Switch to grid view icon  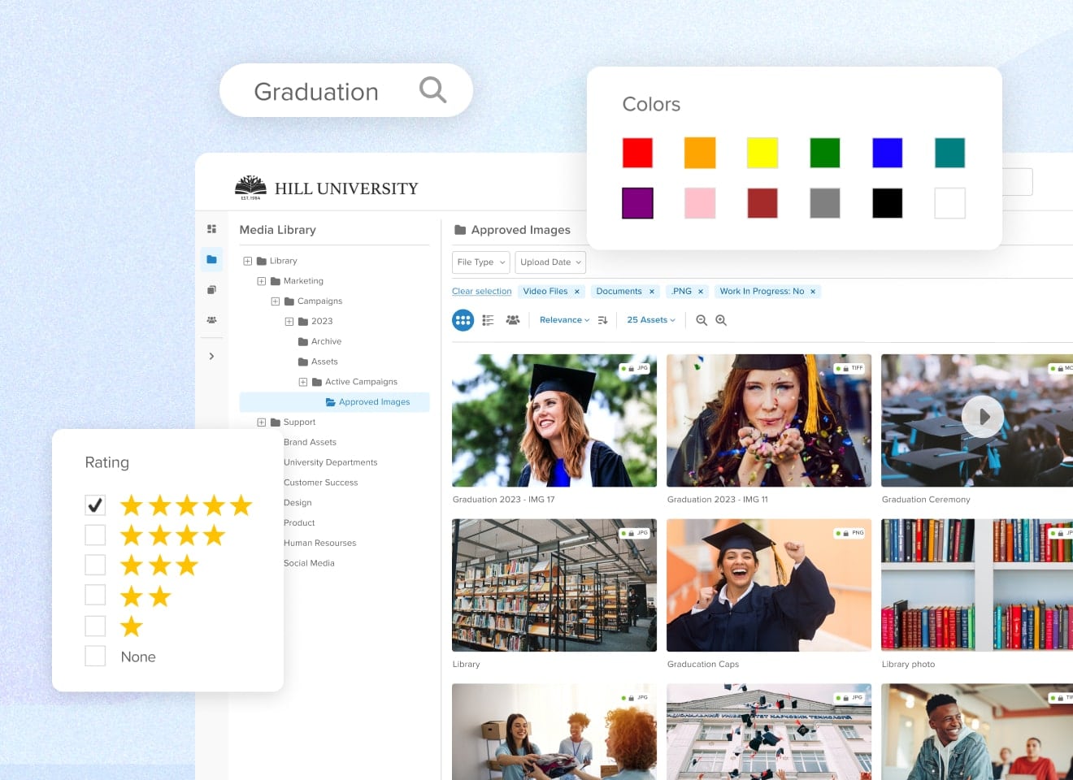point(463,320)
